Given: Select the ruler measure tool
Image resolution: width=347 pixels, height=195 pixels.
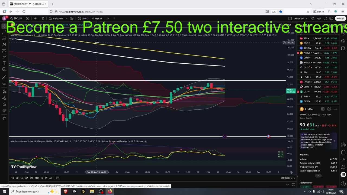Looking at the screenshot, I should point(4,77).
